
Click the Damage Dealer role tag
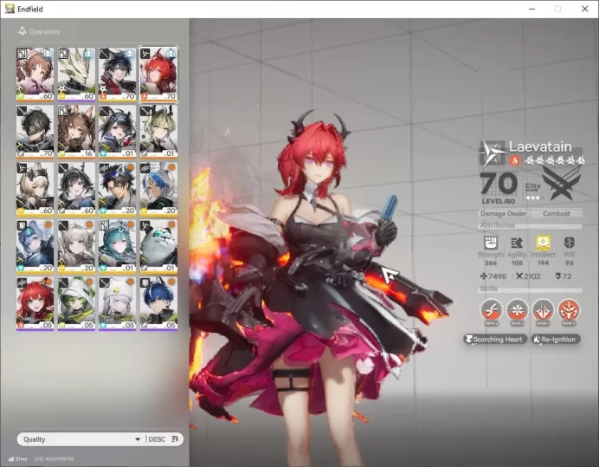point(503,213)
